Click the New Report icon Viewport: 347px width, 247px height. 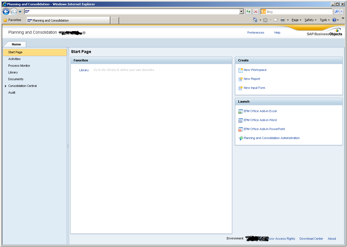(241, 79)
